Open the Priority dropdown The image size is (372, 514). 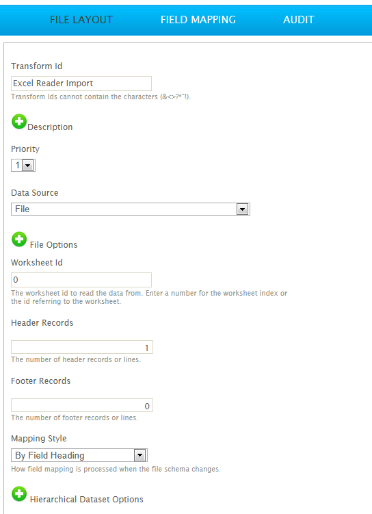pyautogui.click(x=28, y=166)
